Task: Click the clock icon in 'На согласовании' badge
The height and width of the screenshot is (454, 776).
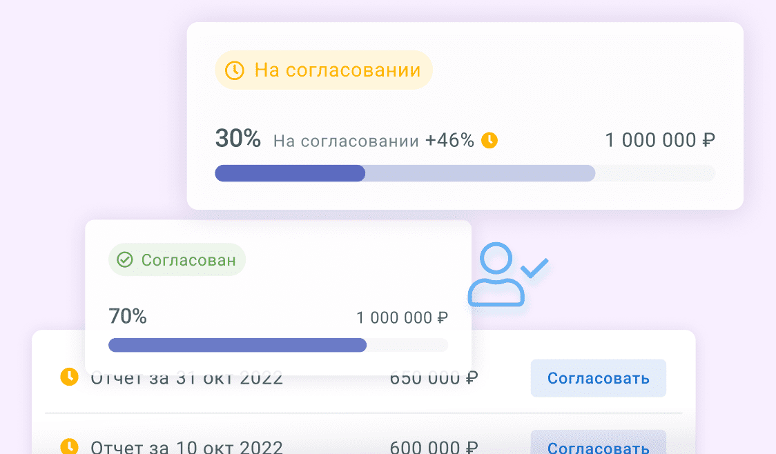Action: tap(235, 70)
